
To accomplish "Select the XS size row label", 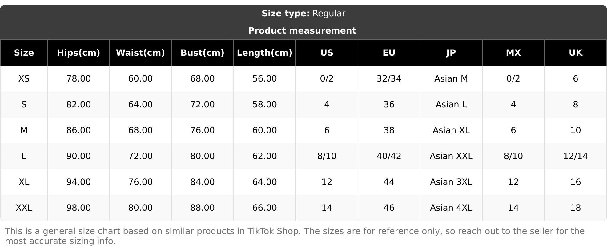I will 24,79.
